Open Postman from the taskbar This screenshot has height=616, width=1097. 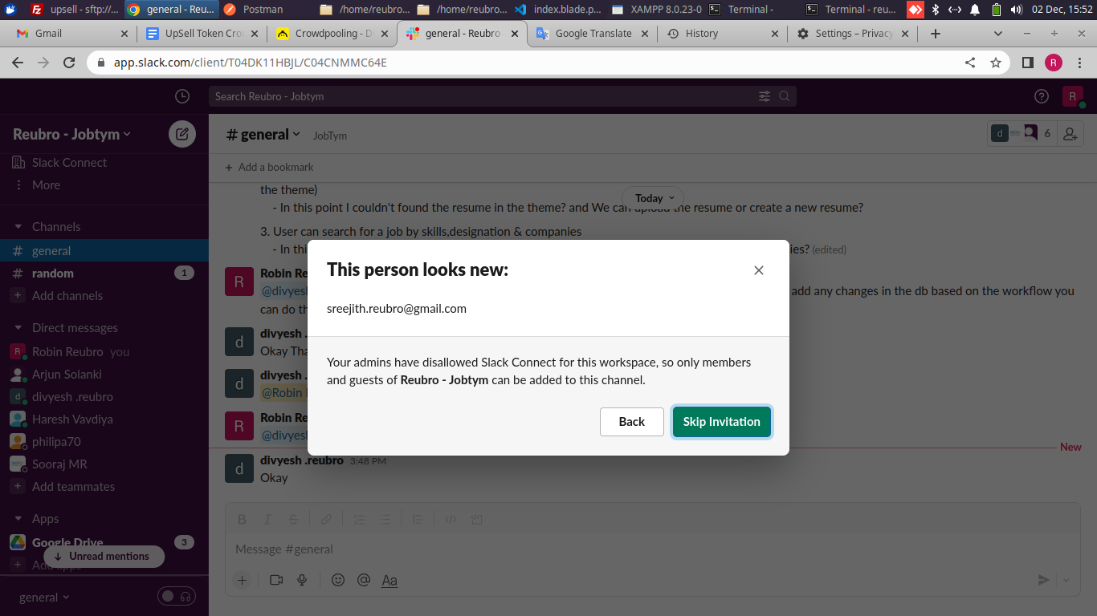pos(254,10)
